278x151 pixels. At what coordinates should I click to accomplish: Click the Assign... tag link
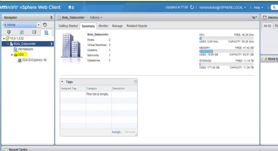click(117, 132)
